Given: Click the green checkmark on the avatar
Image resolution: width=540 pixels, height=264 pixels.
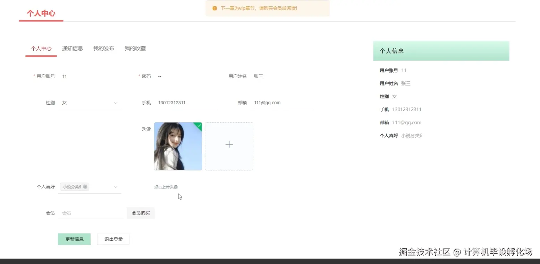Looking at the screenshot, I should (x=198, y=126).
